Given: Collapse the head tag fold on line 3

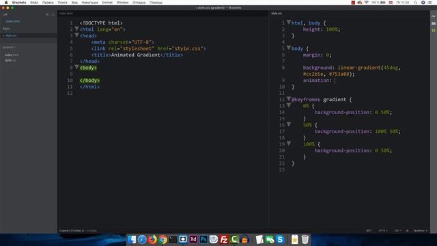Looking at the screenshot, I should pos(76,35).
